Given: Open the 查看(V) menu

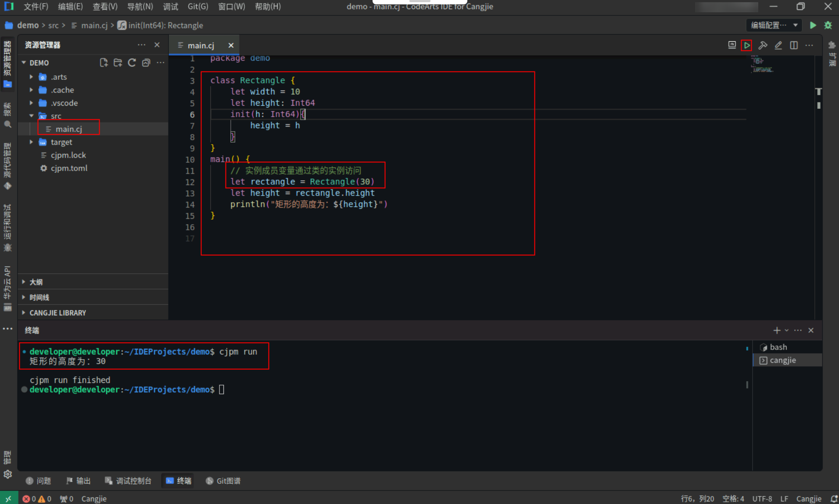Looking at the screenshot, I should click(105, 7).
